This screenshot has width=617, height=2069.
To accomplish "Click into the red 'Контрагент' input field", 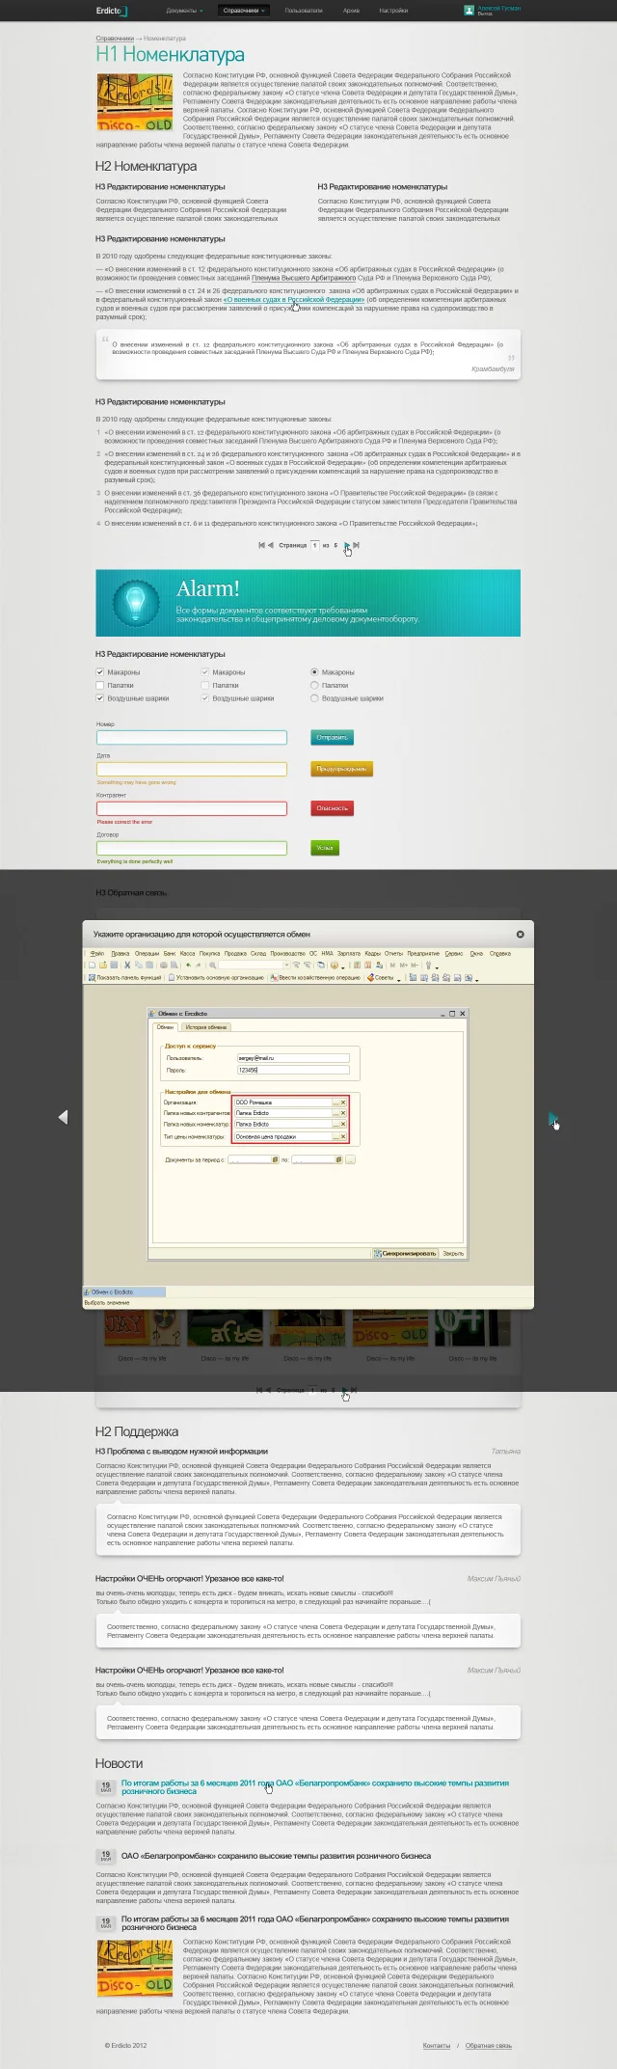I will pos(192,809).
